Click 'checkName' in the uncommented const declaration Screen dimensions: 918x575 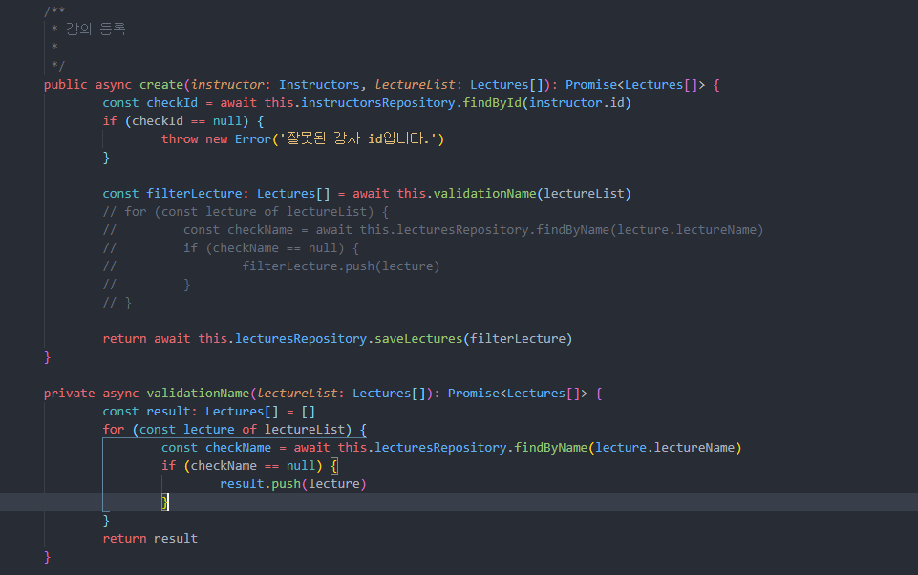pos(238,447)
